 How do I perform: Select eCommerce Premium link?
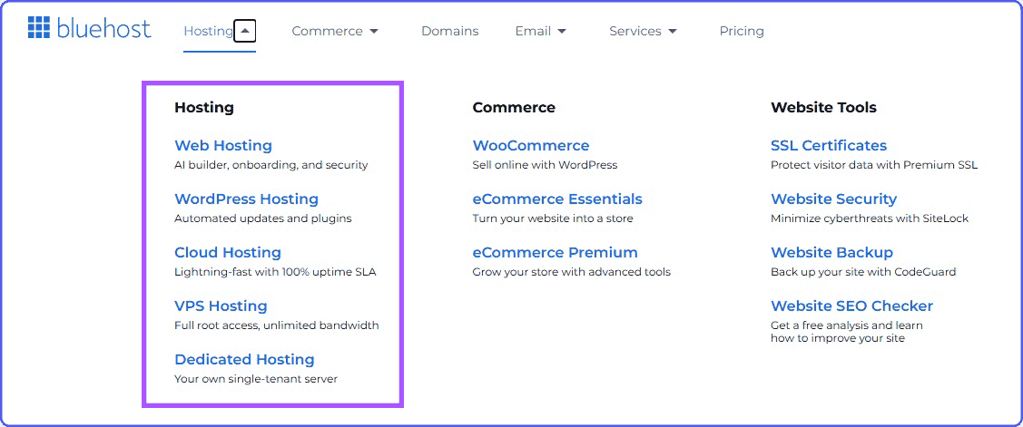(x=555, y=252)
